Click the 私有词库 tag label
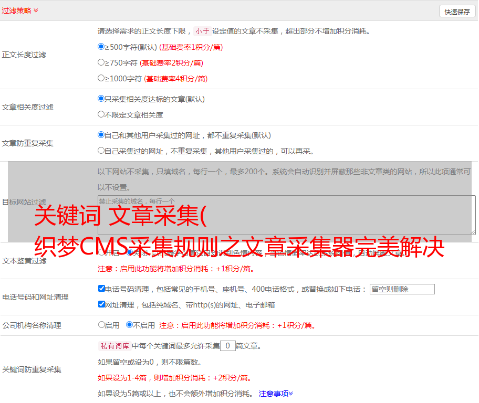 point(113,346)
